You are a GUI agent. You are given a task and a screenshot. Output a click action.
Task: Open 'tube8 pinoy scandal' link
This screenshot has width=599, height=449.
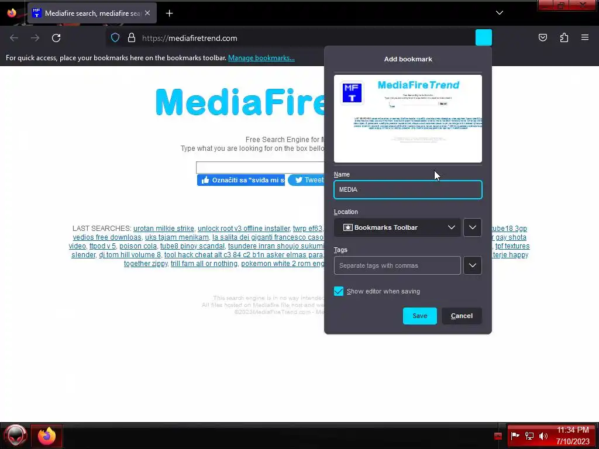pos(192,246)
